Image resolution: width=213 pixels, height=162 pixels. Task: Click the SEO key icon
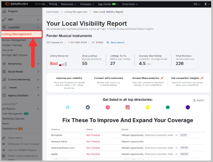click(x=4, y=20)
